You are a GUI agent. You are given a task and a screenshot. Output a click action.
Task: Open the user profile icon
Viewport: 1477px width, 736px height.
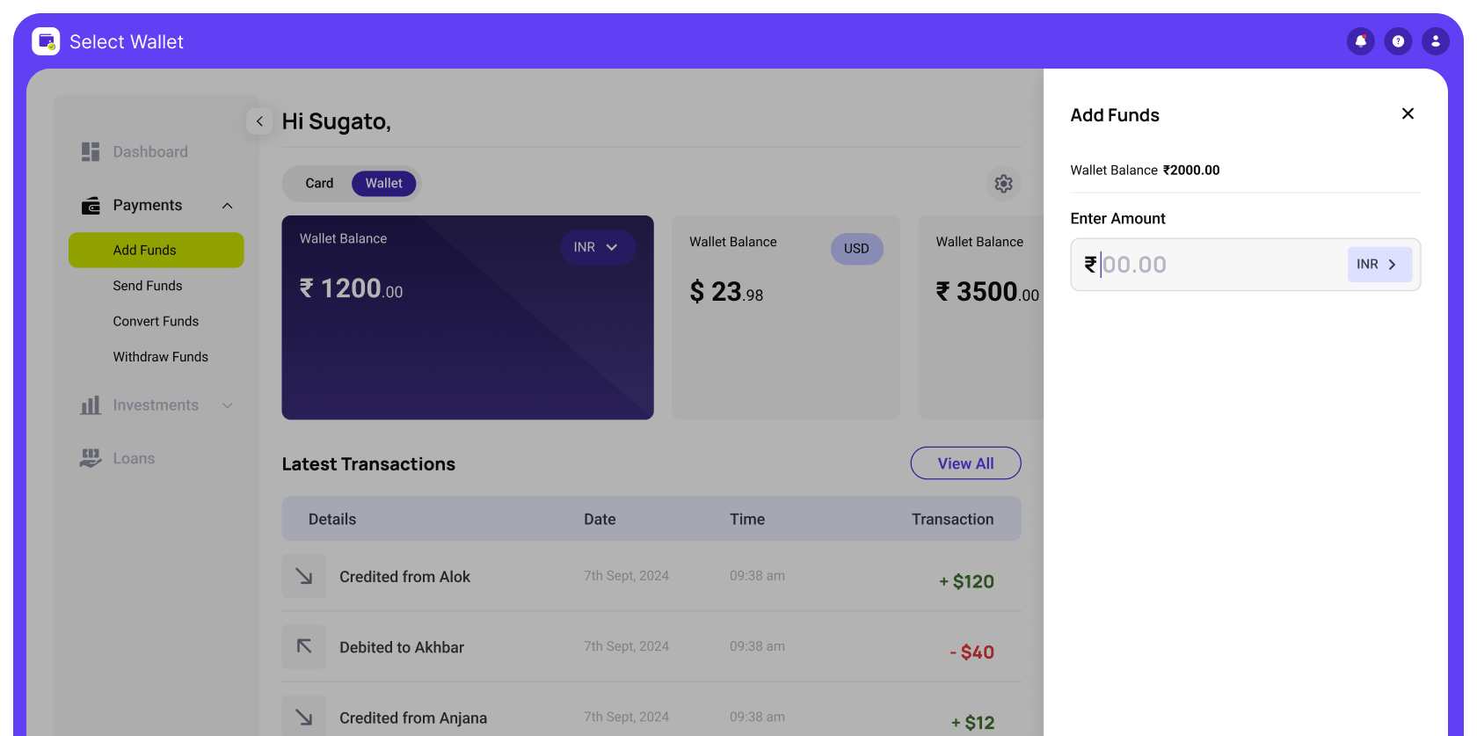(x=1436, y=41)
